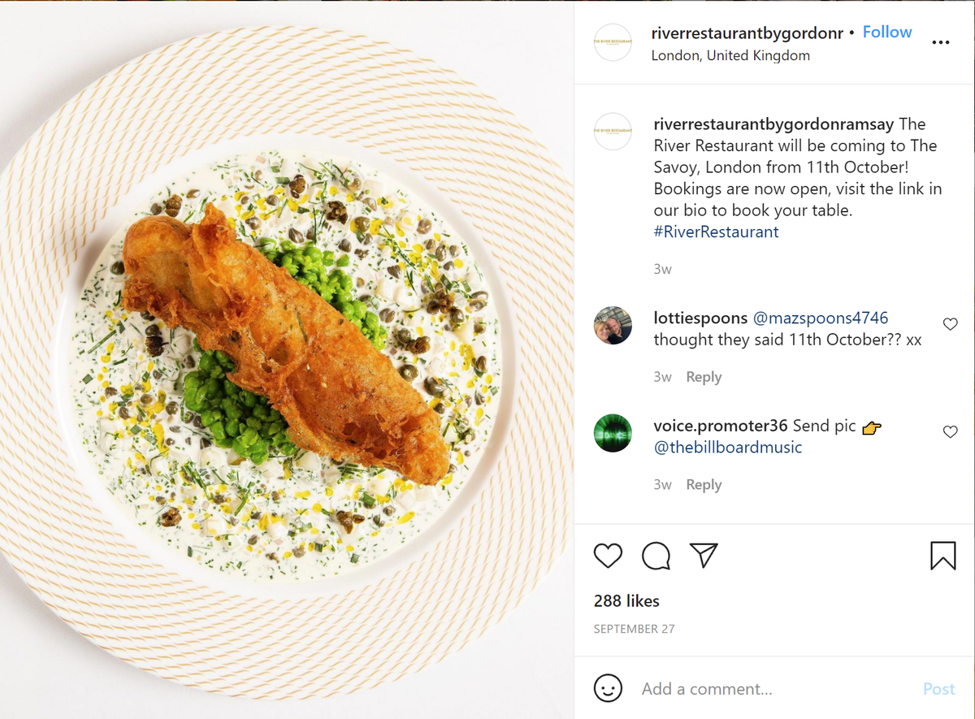Open the three-dot more options menu
The image size is (975, 719).
[x=941, y=42]
